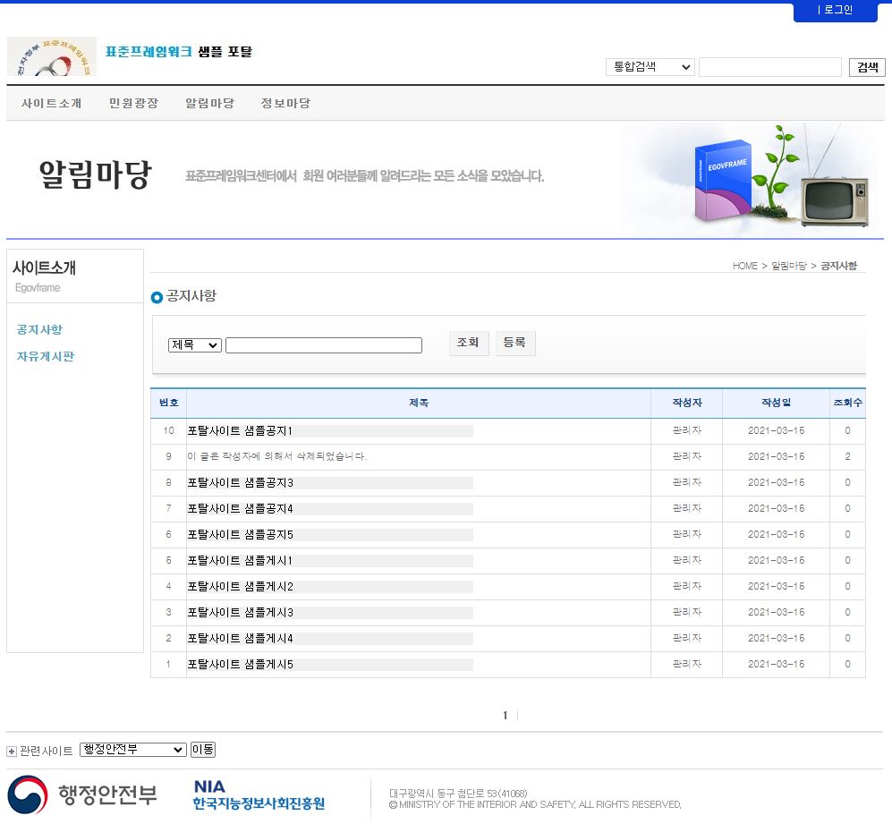Screen dimensions: 892x824
Task: Go to the 정보마당 menu
Action: [x=285, y=104]
